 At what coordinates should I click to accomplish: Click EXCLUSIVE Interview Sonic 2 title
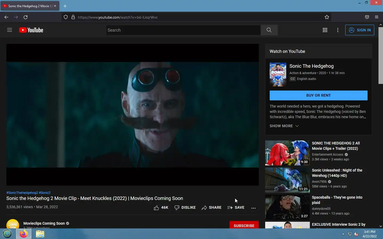339,225
